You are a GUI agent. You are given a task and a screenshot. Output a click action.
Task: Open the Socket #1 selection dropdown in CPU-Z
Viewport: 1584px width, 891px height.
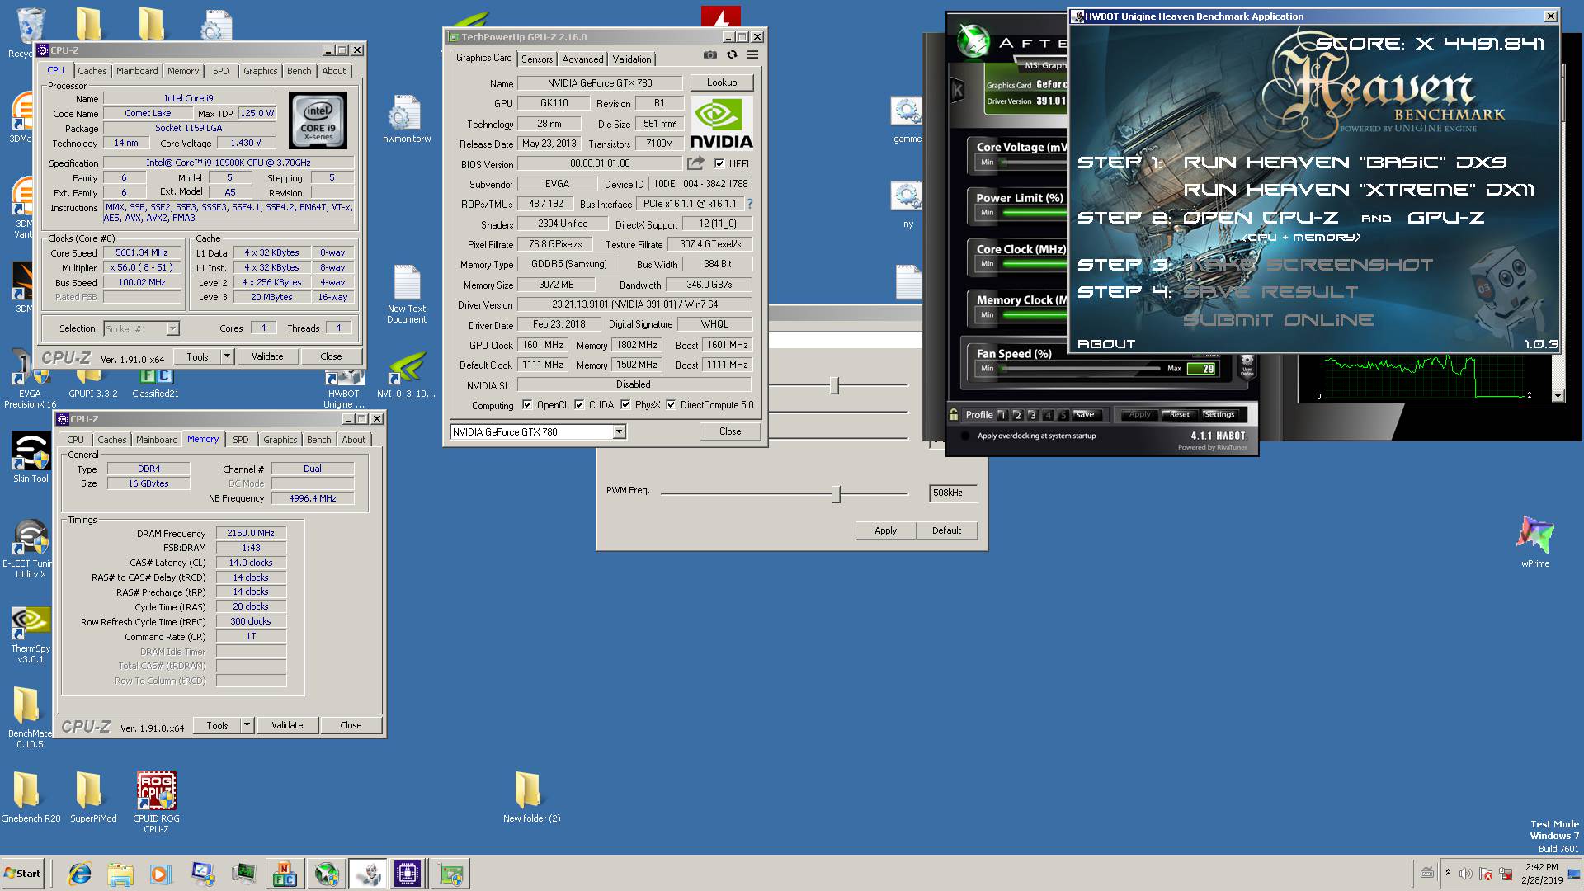point(172,328)
